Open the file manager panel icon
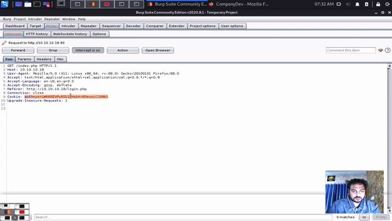The height and width of the screenshot is (221, 392). [28, 4]
